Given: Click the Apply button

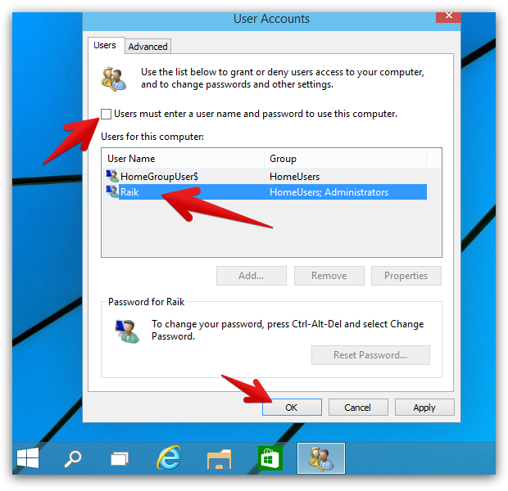Looking at the screenshot, I should [424, 408].
